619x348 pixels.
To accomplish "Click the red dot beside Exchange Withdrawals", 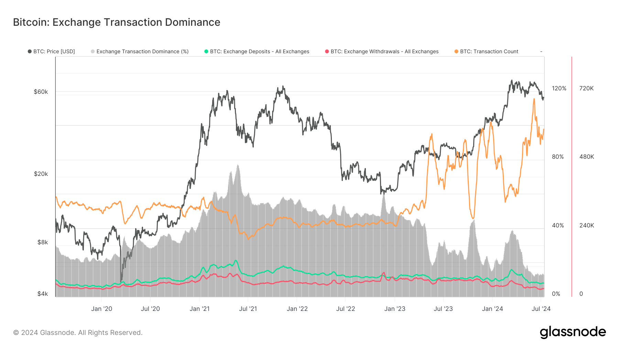I will [327, 52].
